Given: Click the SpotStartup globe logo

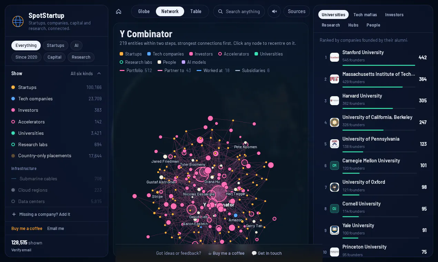Looking at the screenshot, I should pyautogui.click(x=18, y=21).
